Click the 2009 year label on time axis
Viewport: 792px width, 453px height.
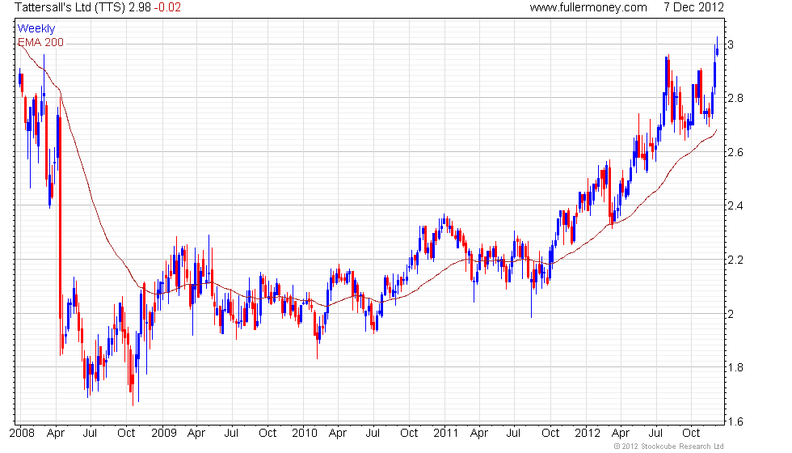(x=164, y=434)
